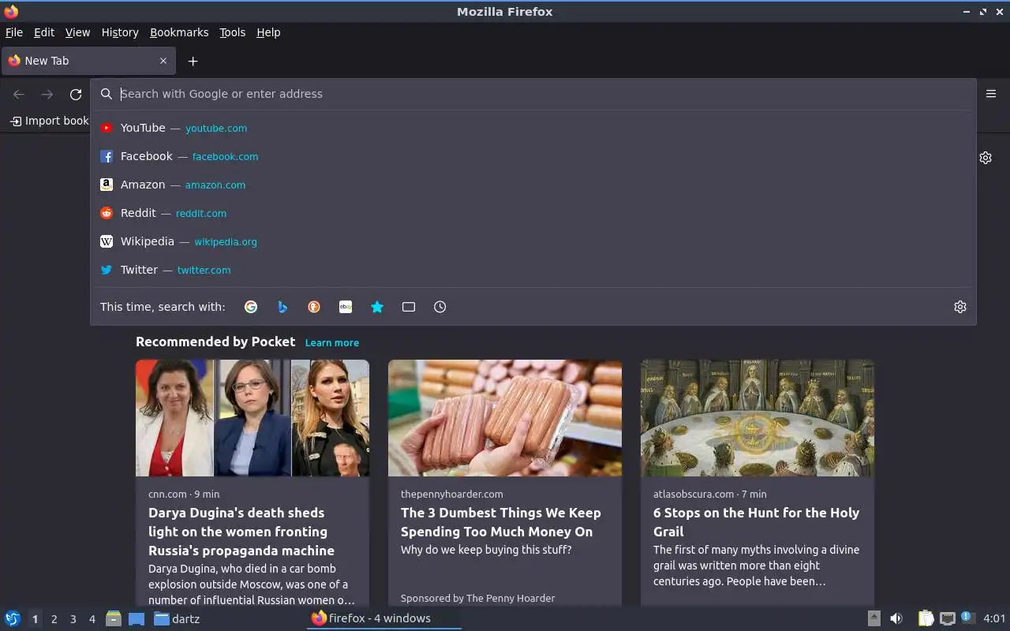Open the Help menu
The image size is (1010, 631).
coord(268,32)
